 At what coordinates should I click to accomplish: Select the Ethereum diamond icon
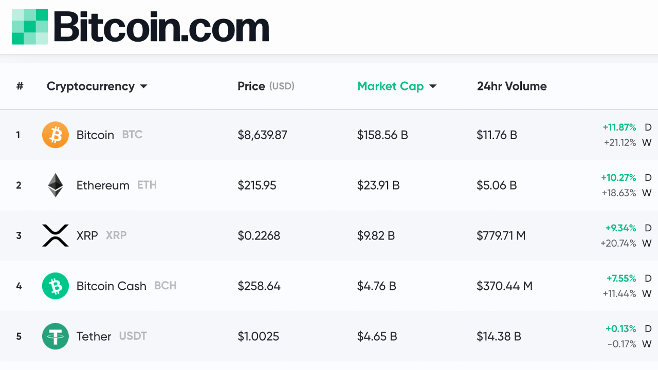point(56,185)
